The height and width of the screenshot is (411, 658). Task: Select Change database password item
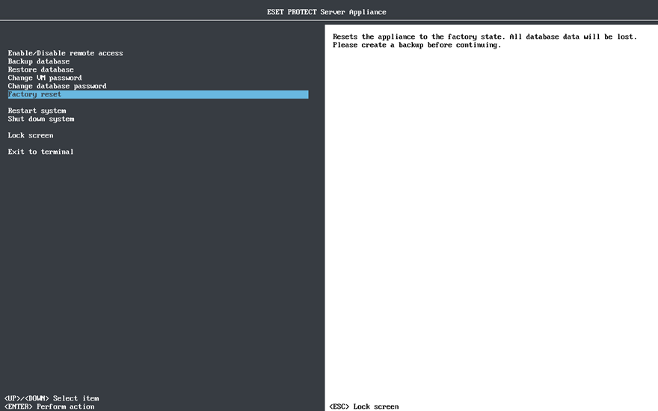point(57,86)
